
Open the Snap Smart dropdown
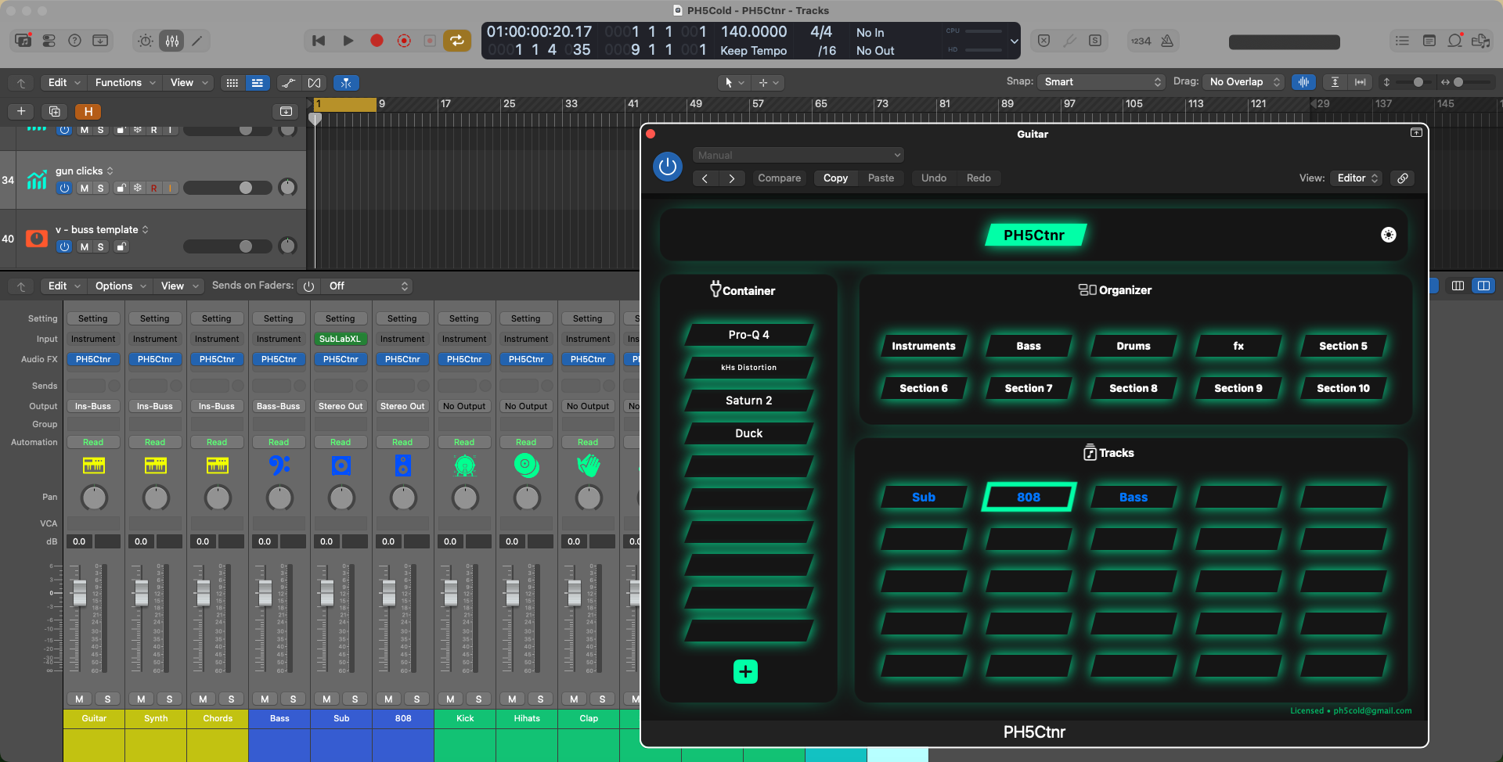(x=1101, y=82)
